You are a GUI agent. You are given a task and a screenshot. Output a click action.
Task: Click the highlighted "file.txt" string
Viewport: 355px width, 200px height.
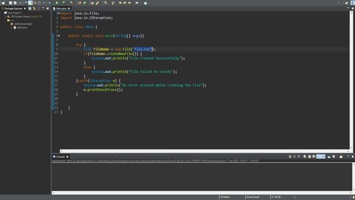(x=143, y=49)
